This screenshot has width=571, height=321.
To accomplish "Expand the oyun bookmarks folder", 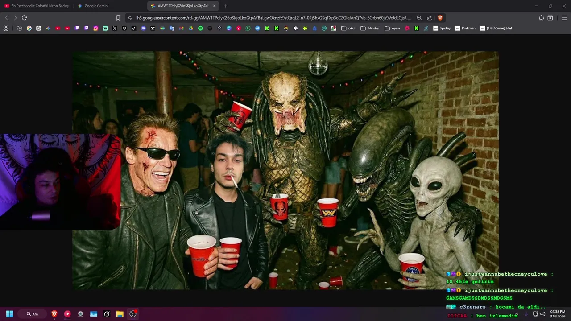I will tap(392, 28).
